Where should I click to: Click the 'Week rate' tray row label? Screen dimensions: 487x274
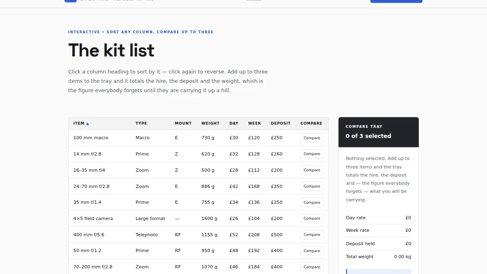pyautogui.click(x=358, y=230)
